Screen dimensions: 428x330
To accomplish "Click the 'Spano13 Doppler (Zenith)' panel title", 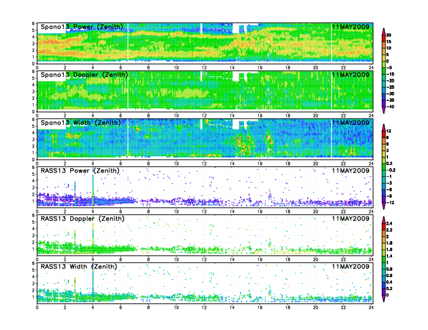I will click(84, 75).
